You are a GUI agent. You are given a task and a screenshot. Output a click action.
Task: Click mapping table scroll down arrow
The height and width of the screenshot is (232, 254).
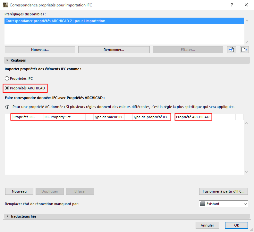coord(246,172)
